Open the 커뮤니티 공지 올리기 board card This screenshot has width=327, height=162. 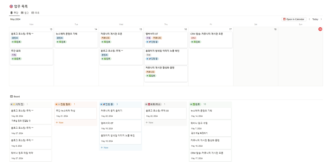120,113
